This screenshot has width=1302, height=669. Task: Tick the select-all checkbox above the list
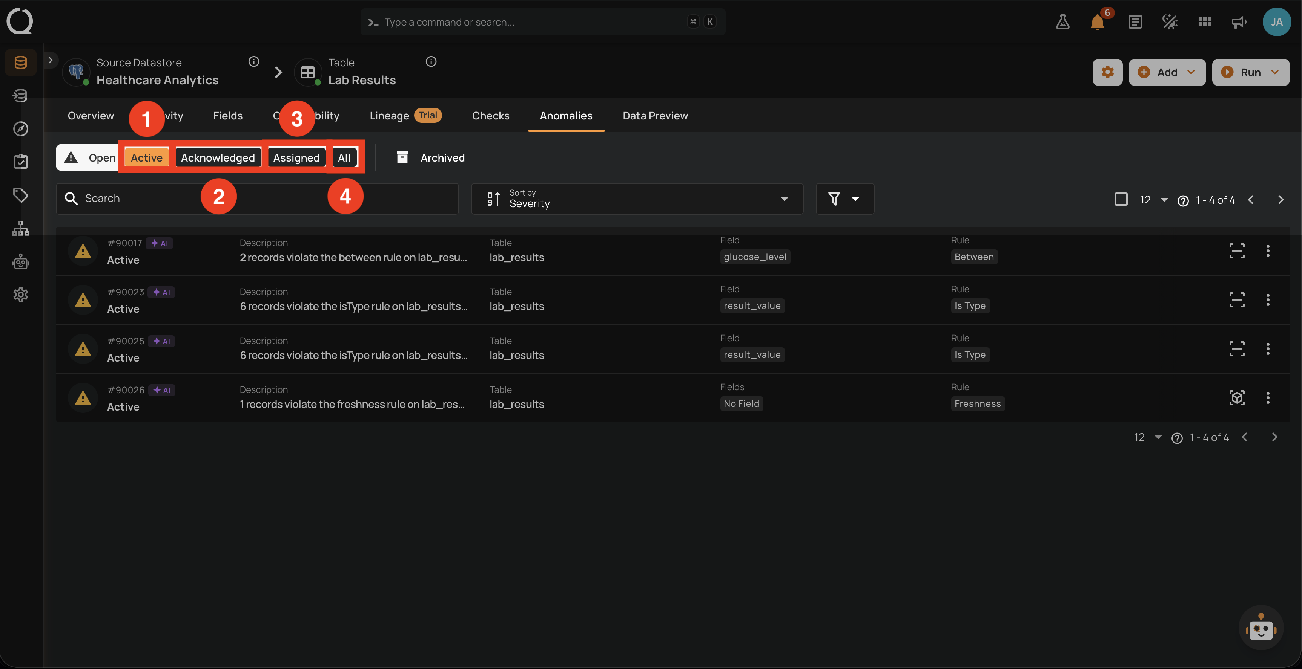1121,199
